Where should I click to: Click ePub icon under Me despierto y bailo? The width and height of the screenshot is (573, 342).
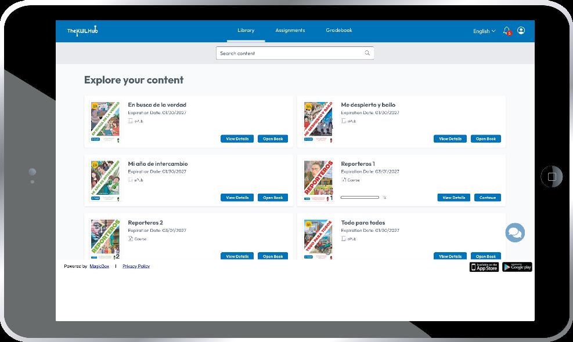(x=344, y=121)
